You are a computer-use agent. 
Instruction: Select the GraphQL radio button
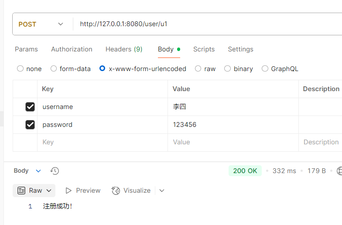point(265,68)
